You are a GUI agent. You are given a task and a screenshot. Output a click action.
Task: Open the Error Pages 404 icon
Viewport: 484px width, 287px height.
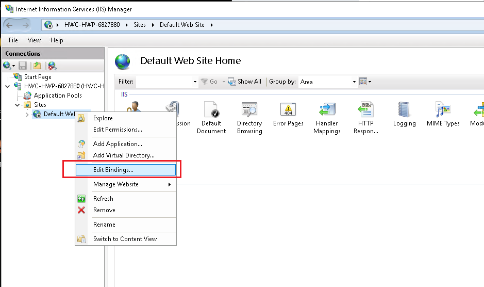point(288,109)
